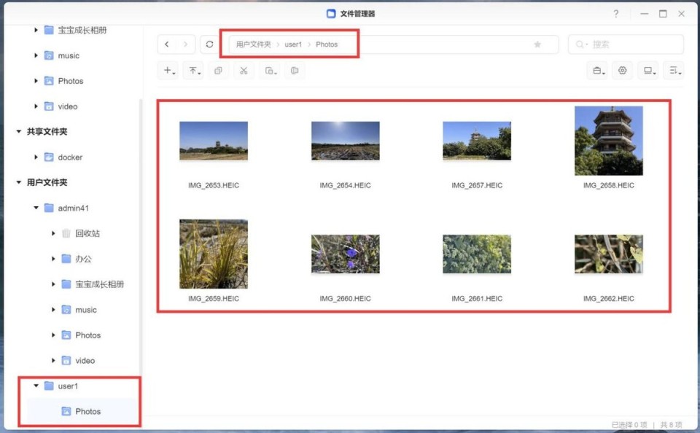
Task: Click the IMG_2662.HEIC file name
Action: (x=608, y=299)
